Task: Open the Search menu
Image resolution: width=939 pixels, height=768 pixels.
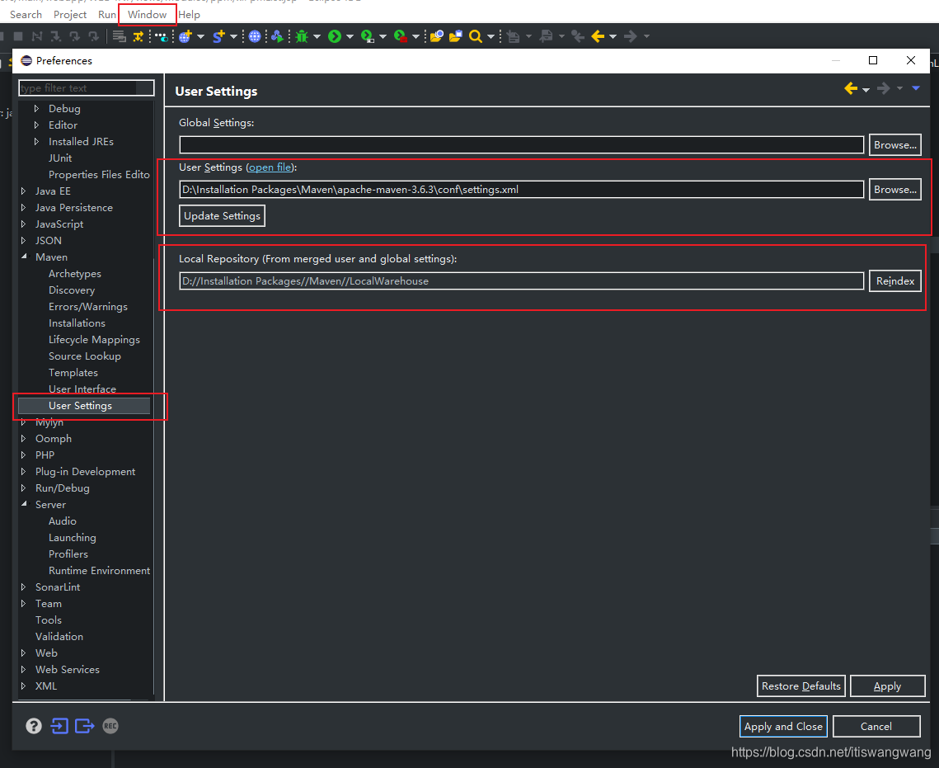Action: (26, 14)
